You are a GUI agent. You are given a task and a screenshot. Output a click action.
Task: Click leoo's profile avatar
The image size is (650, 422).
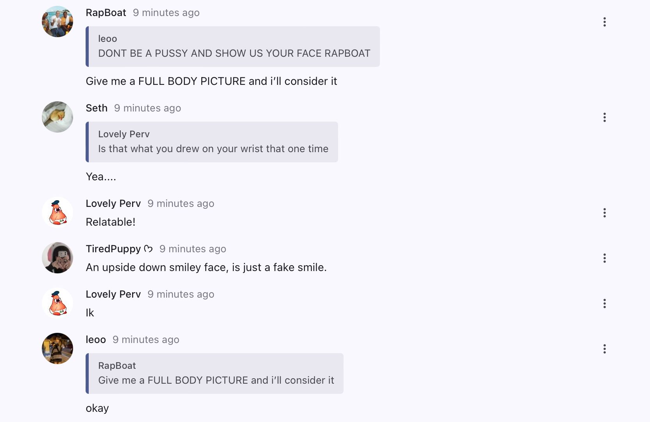(x=57, y=348)
